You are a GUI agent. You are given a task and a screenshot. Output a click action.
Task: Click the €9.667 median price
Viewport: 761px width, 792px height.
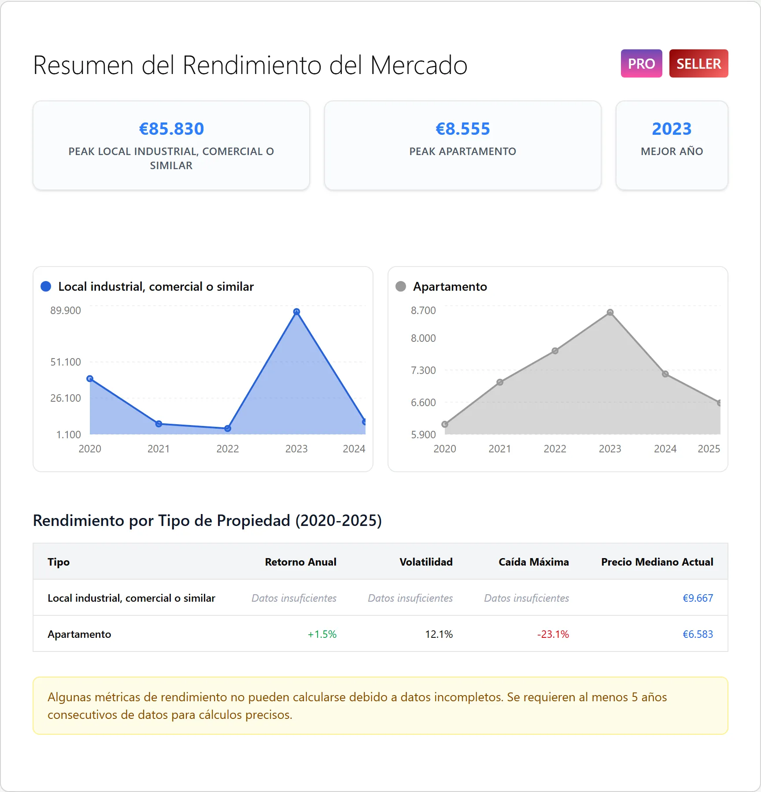(698, 598)
